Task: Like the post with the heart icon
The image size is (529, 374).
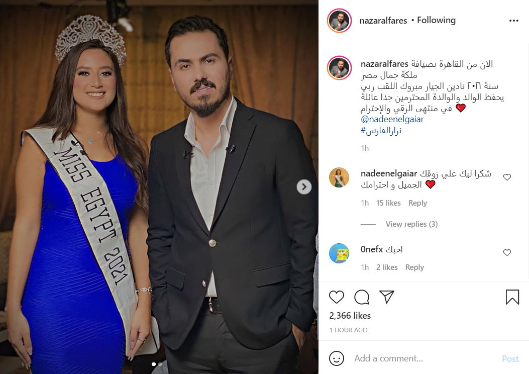Action: coord(337,297)
